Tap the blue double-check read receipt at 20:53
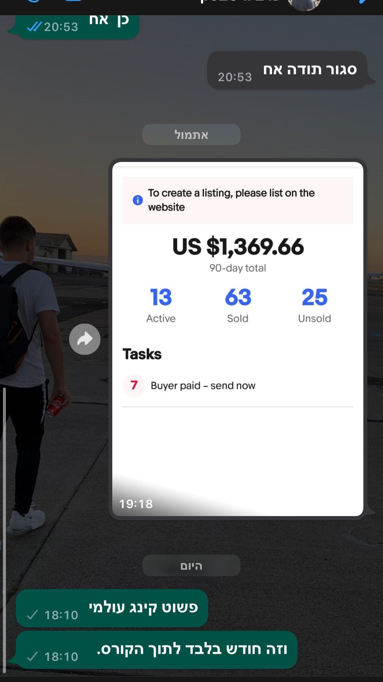The image size is (383, 682). pyautogui.click(x=34, y=27)
